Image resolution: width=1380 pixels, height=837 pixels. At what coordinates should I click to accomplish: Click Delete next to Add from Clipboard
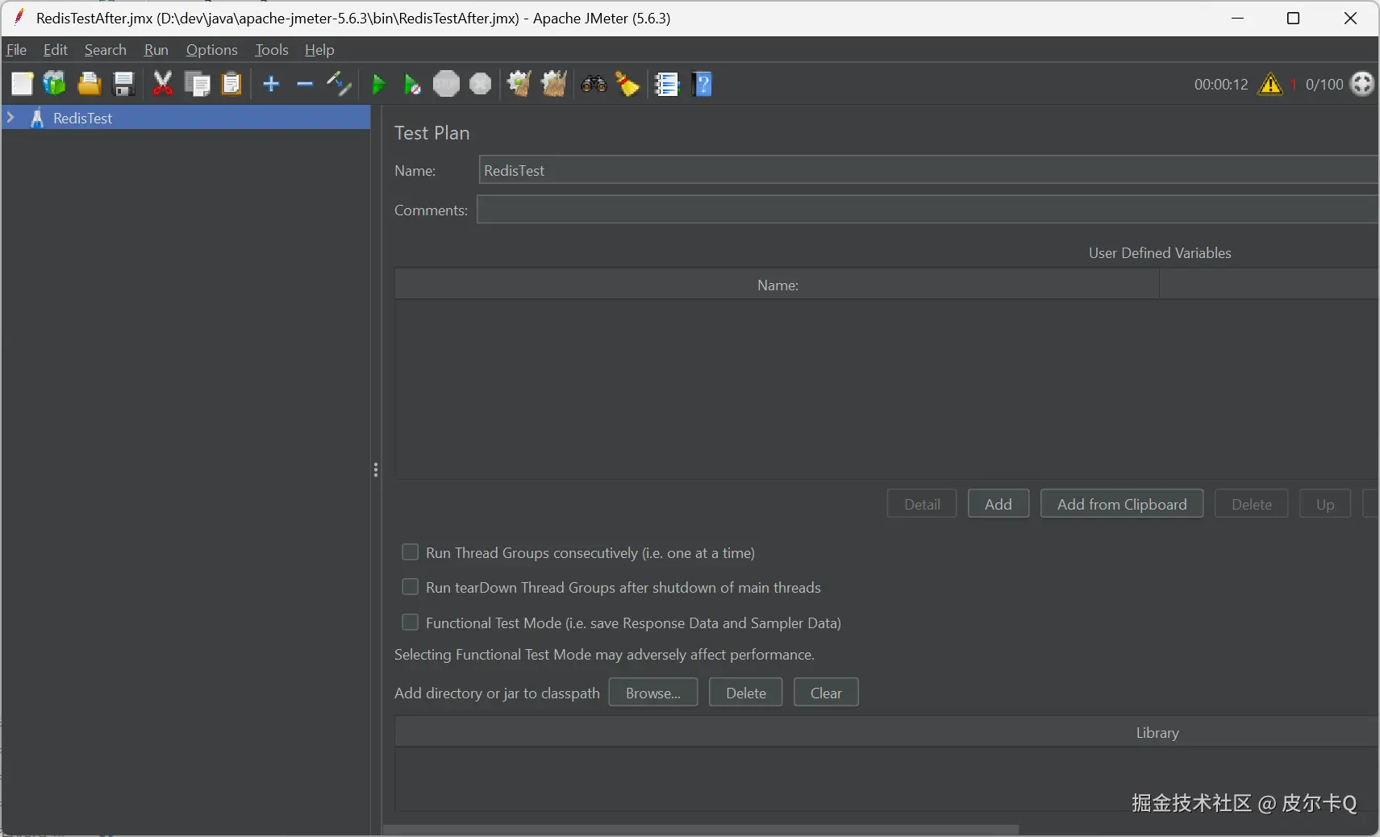pyautogui.click(x=1252, y=504)
